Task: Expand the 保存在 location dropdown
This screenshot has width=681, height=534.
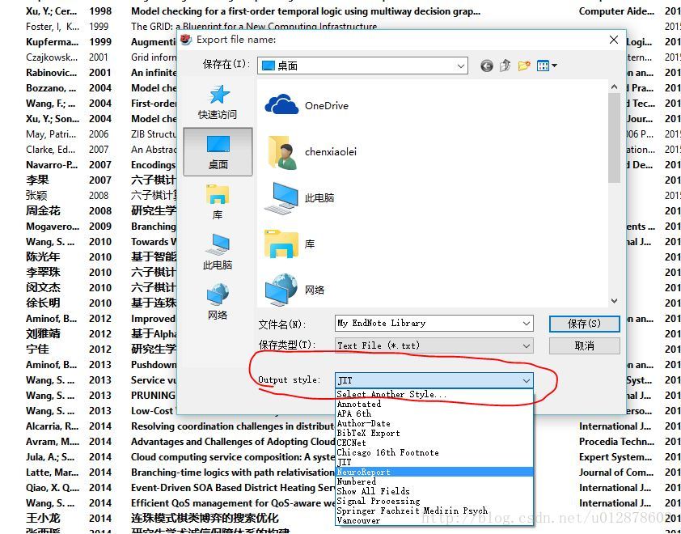Action: 460,66
